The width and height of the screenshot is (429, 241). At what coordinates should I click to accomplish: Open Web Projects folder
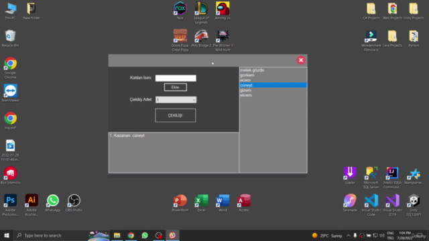pos(392,11)
